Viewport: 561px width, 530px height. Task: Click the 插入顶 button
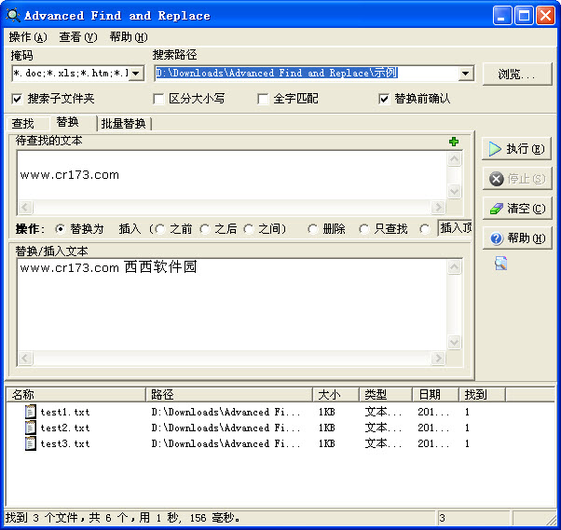click(455, 228)
